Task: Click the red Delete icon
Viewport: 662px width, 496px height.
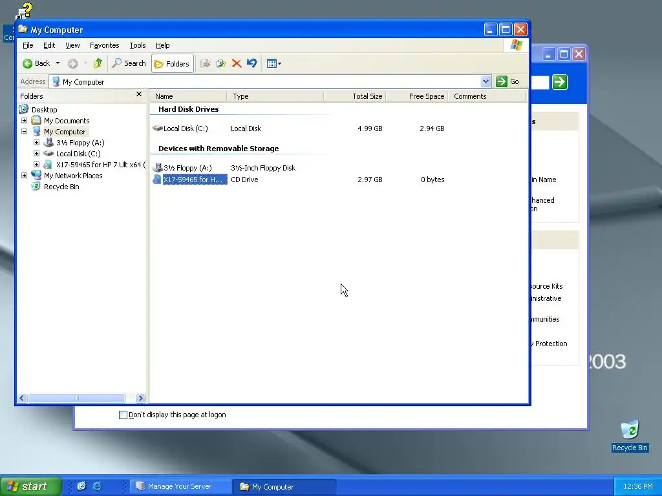Action: (237, 64)
